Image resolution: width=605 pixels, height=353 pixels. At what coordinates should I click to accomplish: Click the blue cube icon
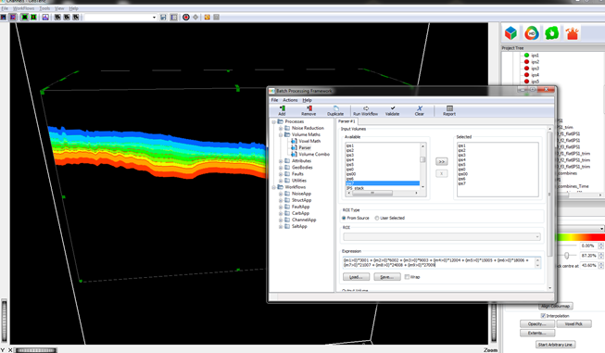click(x=510, y=33)
